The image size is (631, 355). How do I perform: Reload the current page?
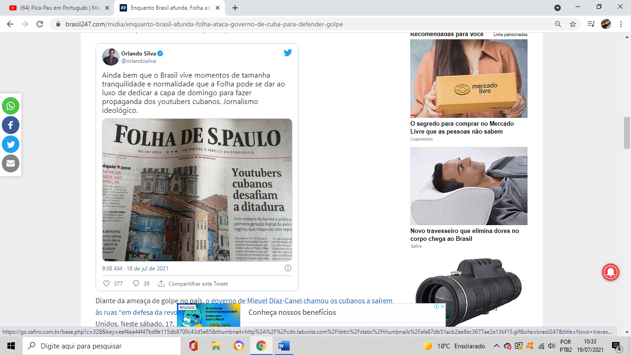40,24
